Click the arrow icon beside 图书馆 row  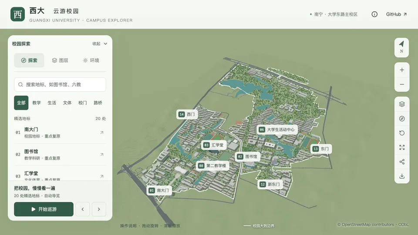[x=102, y=154]
